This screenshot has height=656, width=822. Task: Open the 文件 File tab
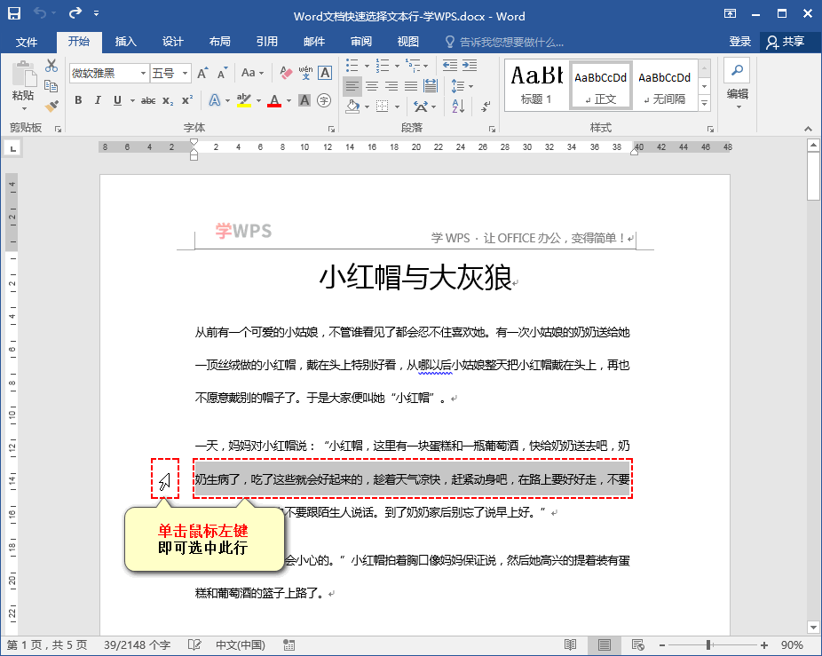27,42
